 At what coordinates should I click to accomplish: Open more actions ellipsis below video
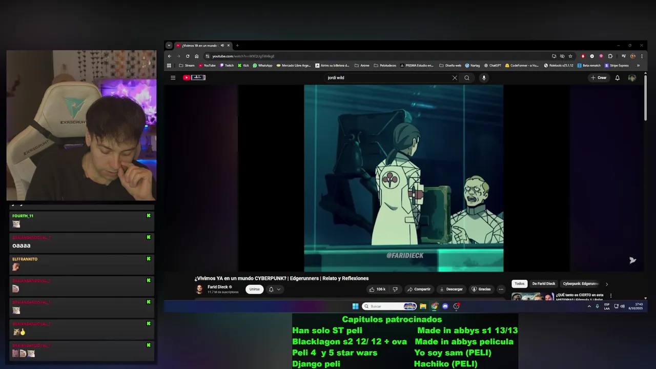501,289
